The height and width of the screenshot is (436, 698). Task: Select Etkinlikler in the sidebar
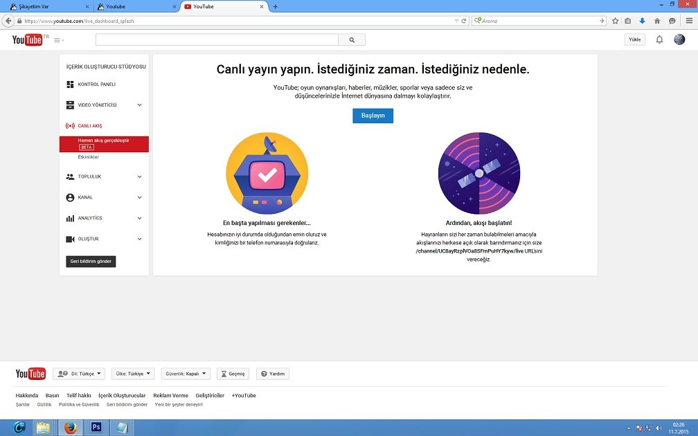coord(88,157)
